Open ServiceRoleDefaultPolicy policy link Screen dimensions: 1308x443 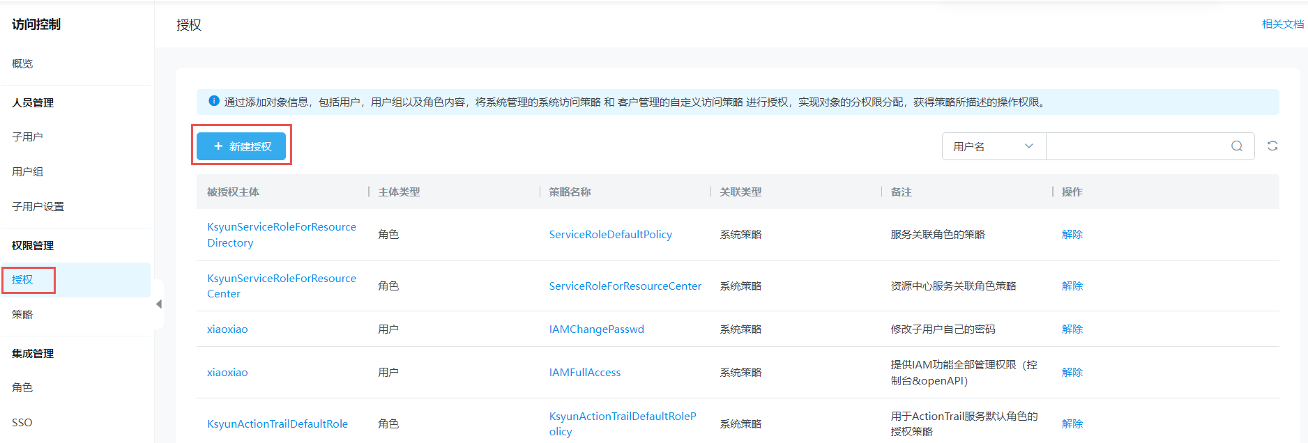pyautogui.click(x=610, y=235)
